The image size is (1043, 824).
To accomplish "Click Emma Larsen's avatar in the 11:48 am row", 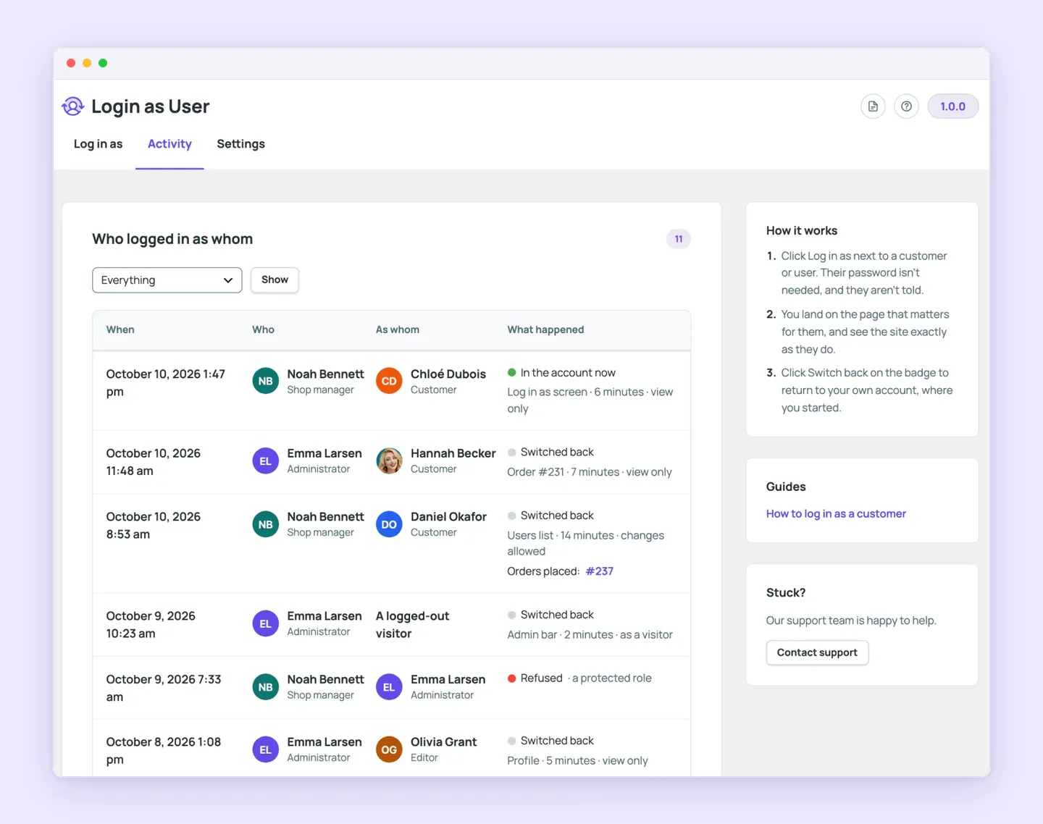I will pos(266,461).
